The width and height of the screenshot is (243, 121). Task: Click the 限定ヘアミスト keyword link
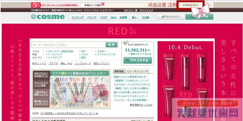click(x=102, y=63)
